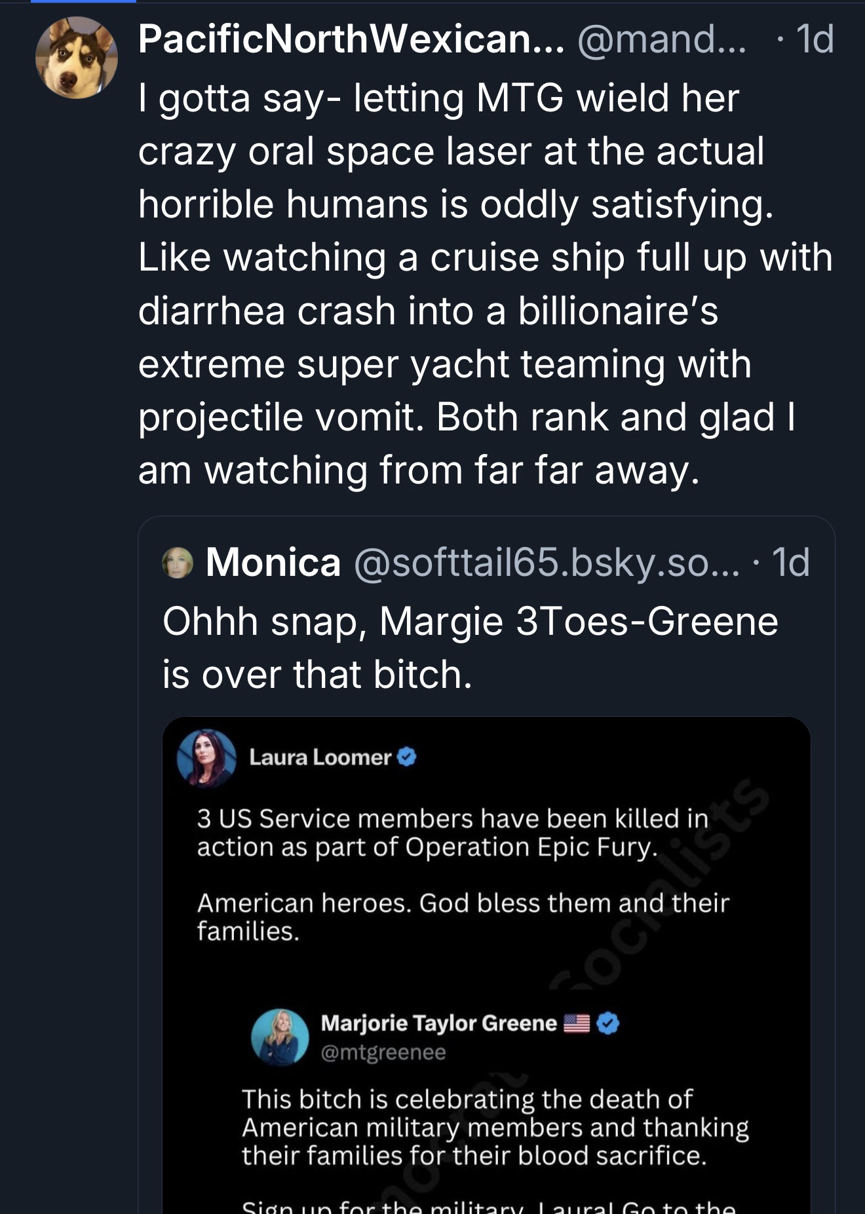The width and height of the screenshot is (865, 1214).
Task: Tap Marjorie Taylor Greene's verified checkmark
Action: [609, 1023]
